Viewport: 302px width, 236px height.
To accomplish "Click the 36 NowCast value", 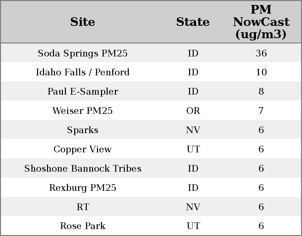I will (x=261, y=53).
